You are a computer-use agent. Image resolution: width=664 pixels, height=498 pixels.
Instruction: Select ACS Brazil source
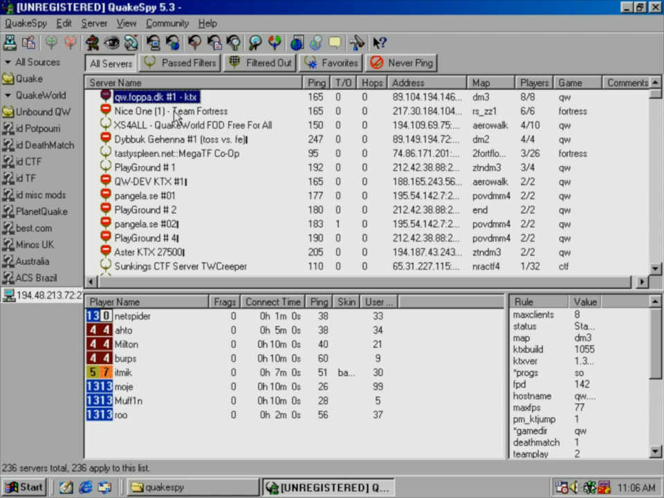(30, 278)
